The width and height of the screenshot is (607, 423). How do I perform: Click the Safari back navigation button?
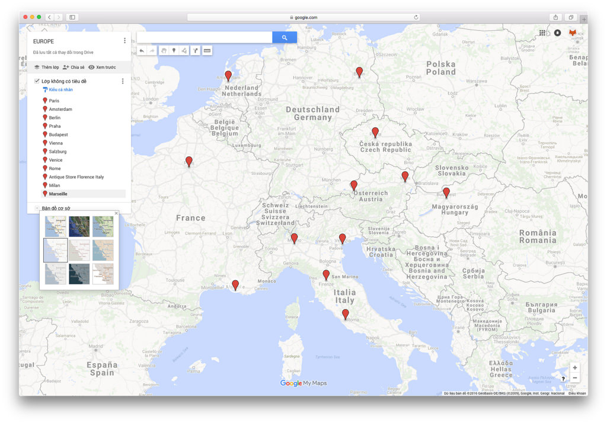click(x=49, y=17)
